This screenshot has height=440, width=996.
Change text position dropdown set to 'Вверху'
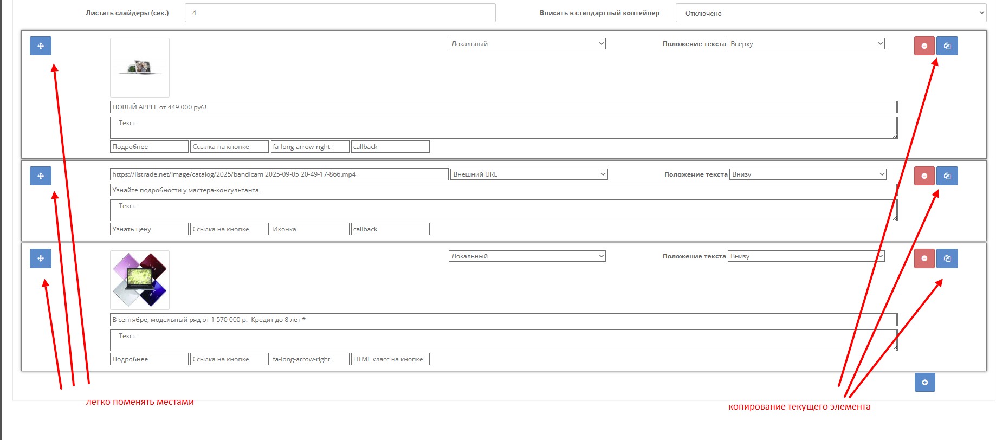[x=806, y=44]
